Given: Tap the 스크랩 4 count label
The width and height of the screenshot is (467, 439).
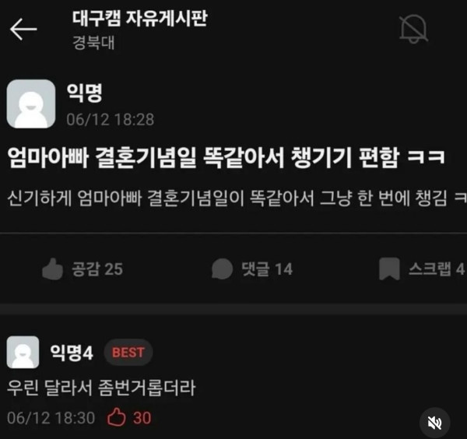Looking at the screenshot, I should coord(437,269).
